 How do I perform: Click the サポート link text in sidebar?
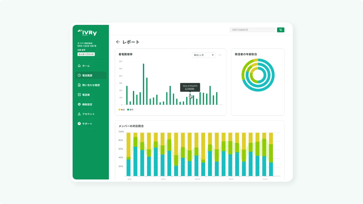[x=87, y=124]
